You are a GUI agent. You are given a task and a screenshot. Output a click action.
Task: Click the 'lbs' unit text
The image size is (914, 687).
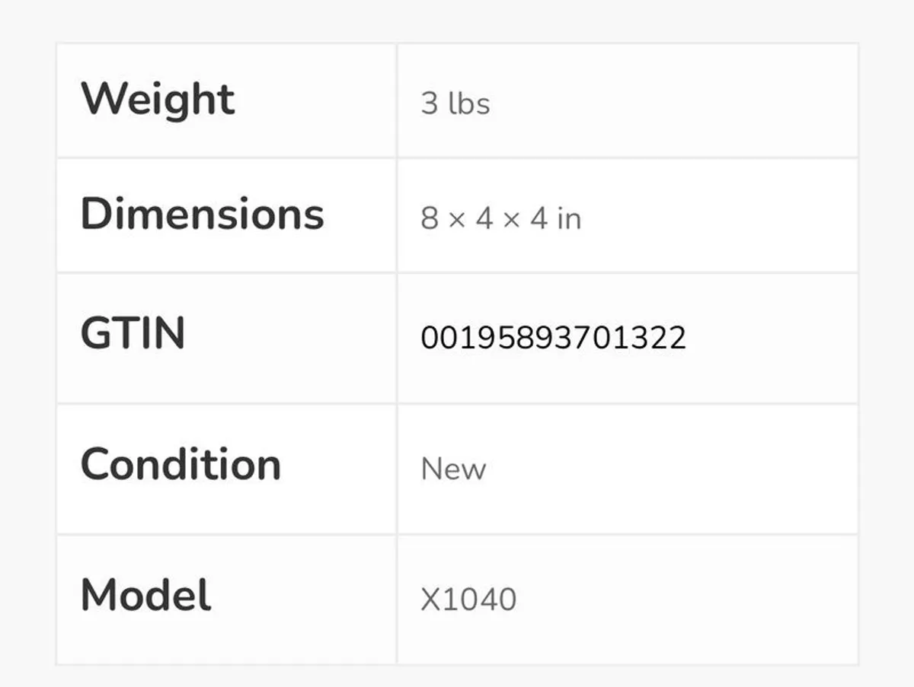point(468,103)
